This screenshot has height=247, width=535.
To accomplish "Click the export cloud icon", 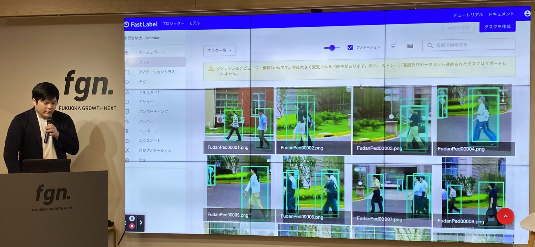I will point(127,141).
